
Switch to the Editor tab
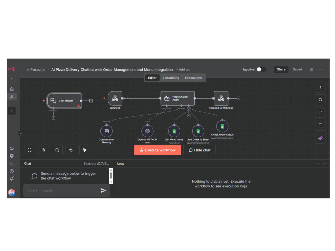(x=152, y=78)
